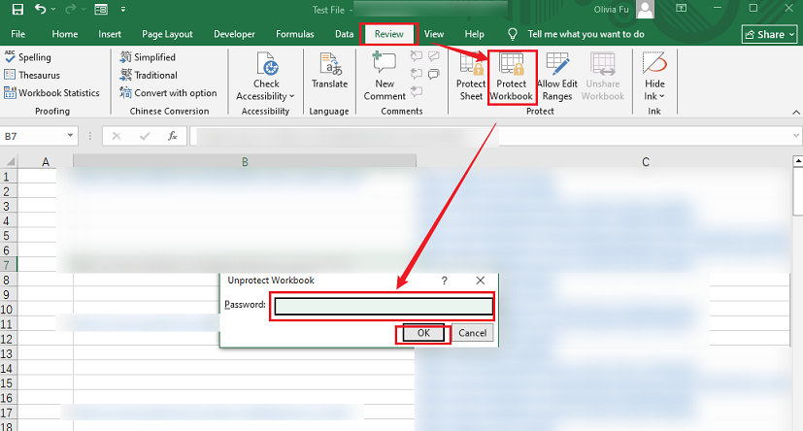Toggle Show All Comments icon
The height and width of the screenshot is (431, 803).
(x=434, y=74)
